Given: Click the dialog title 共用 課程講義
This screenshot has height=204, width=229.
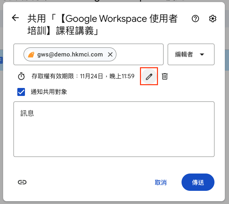Looking at the screenshot, I should click(x=103, y=25).
